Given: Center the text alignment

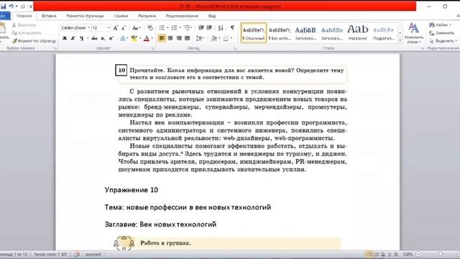Looking at the screenshot, I should coord(170,38).
